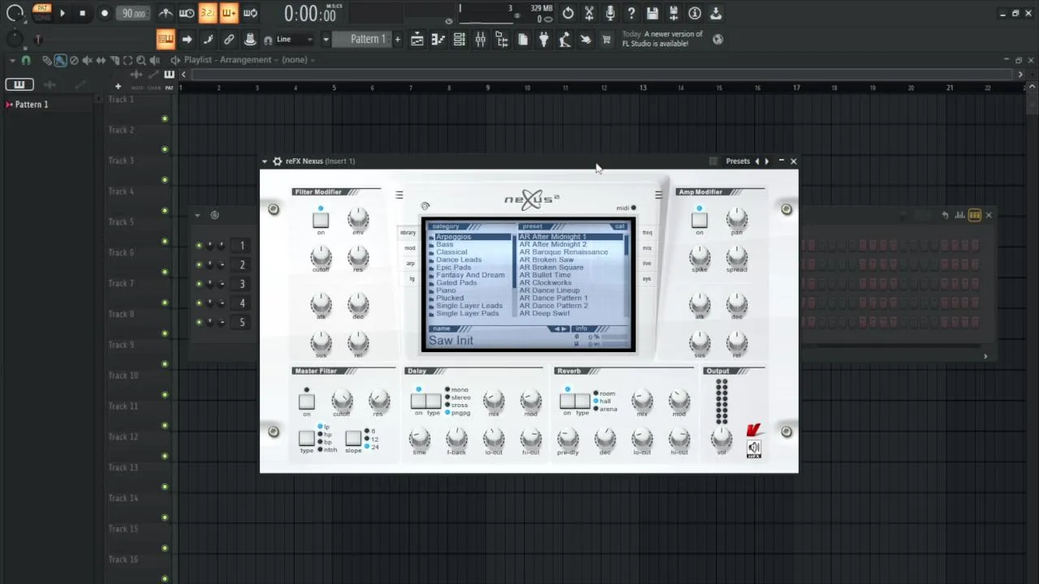1039x584 pixels.
Task: Click the stamp tool icon
Action: click(250, 39)
